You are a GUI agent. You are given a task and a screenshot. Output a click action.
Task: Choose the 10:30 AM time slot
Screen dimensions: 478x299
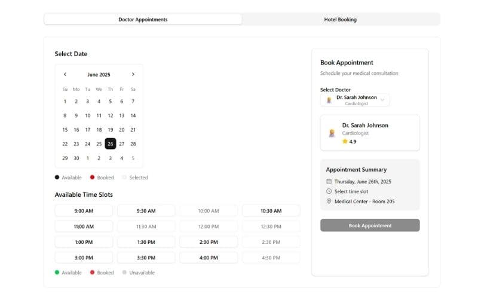271,211
